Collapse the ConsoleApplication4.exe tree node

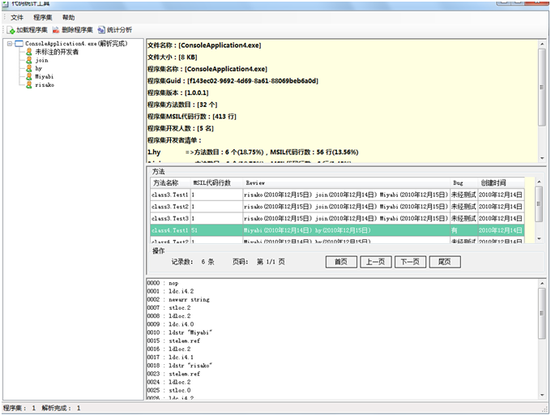(10, 44)
